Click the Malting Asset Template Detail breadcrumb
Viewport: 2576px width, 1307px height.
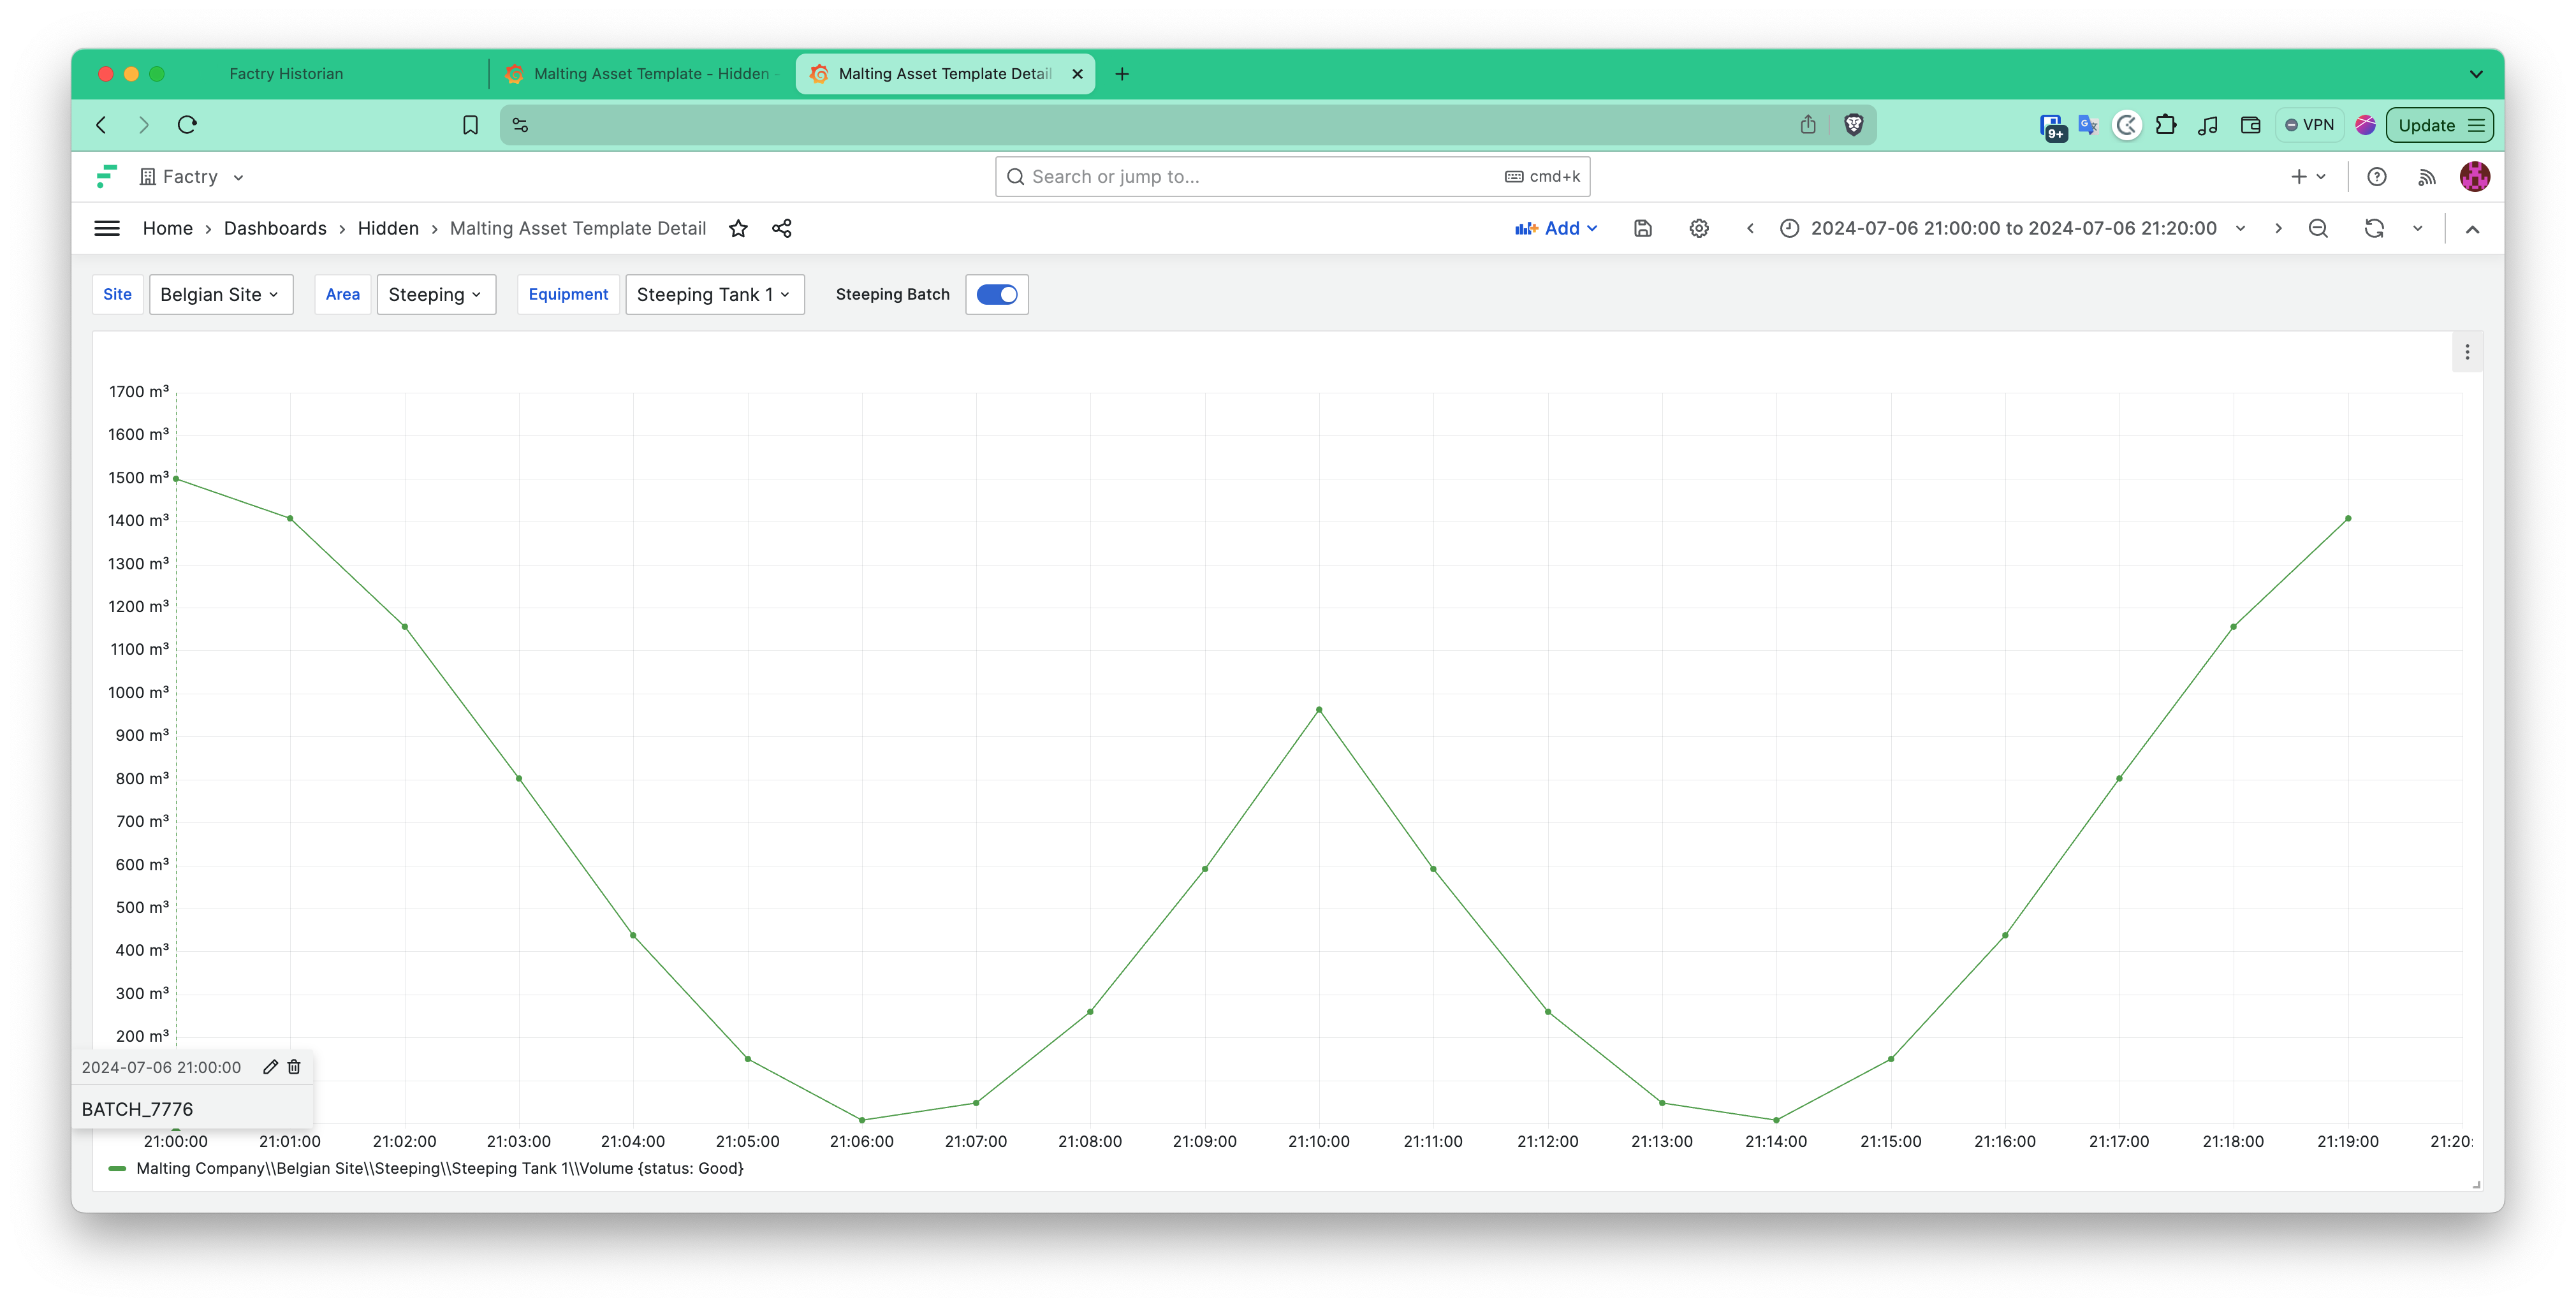(x=578, y=229)
